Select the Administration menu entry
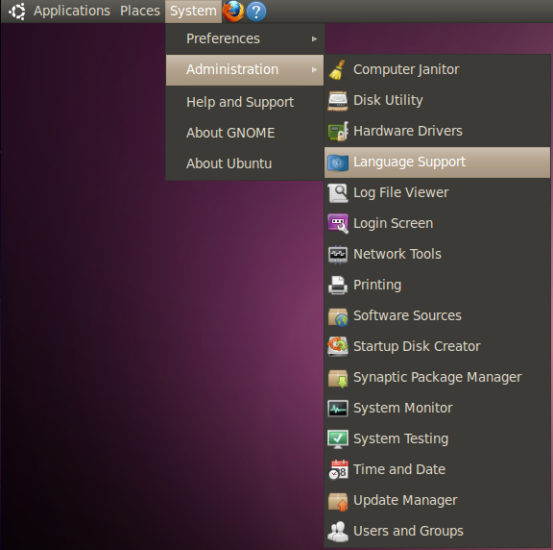Screen dimensions: 553x550 click(x=245, y=70)
